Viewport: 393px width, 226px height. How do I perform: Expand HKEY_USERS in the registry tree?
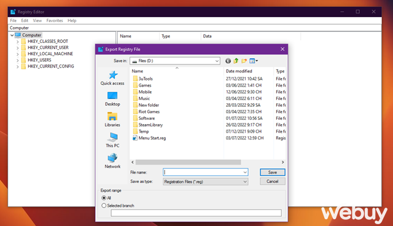click(18, 60)
